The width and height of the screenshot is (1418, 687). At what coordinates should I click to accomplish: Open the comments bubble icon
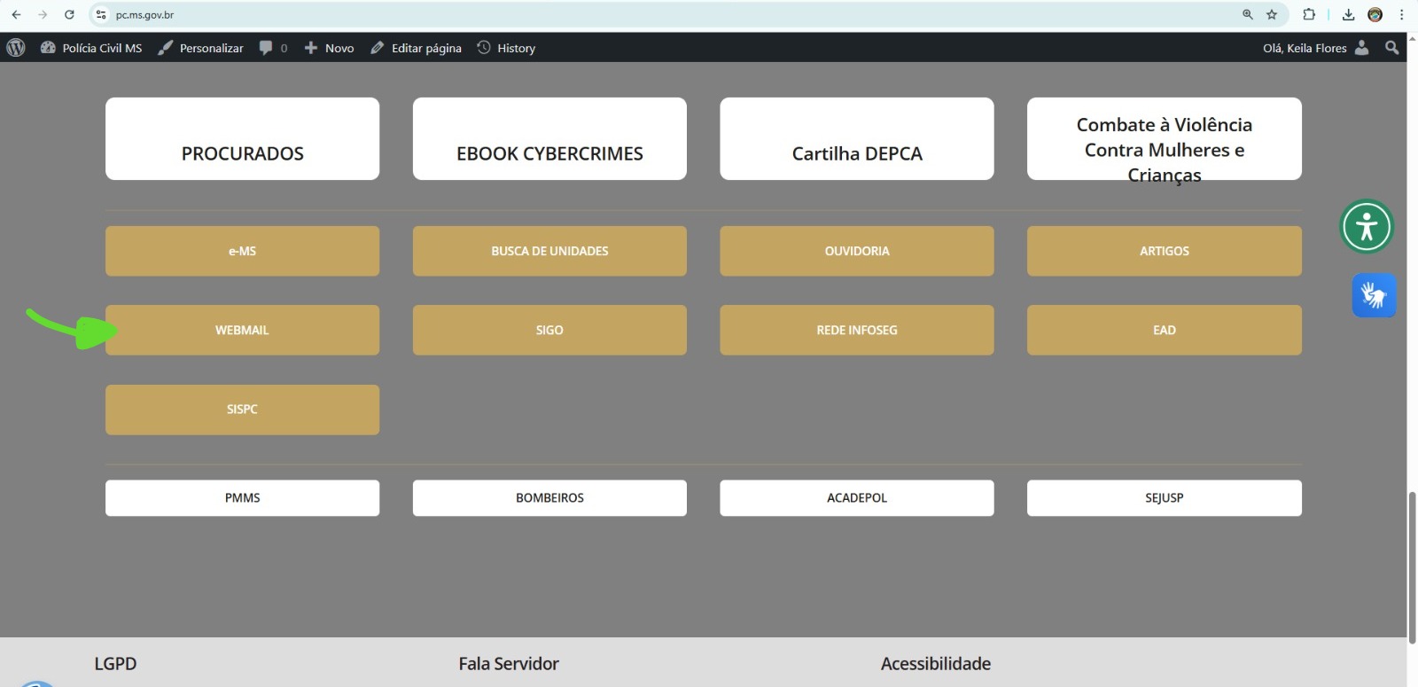click(266, 48)
